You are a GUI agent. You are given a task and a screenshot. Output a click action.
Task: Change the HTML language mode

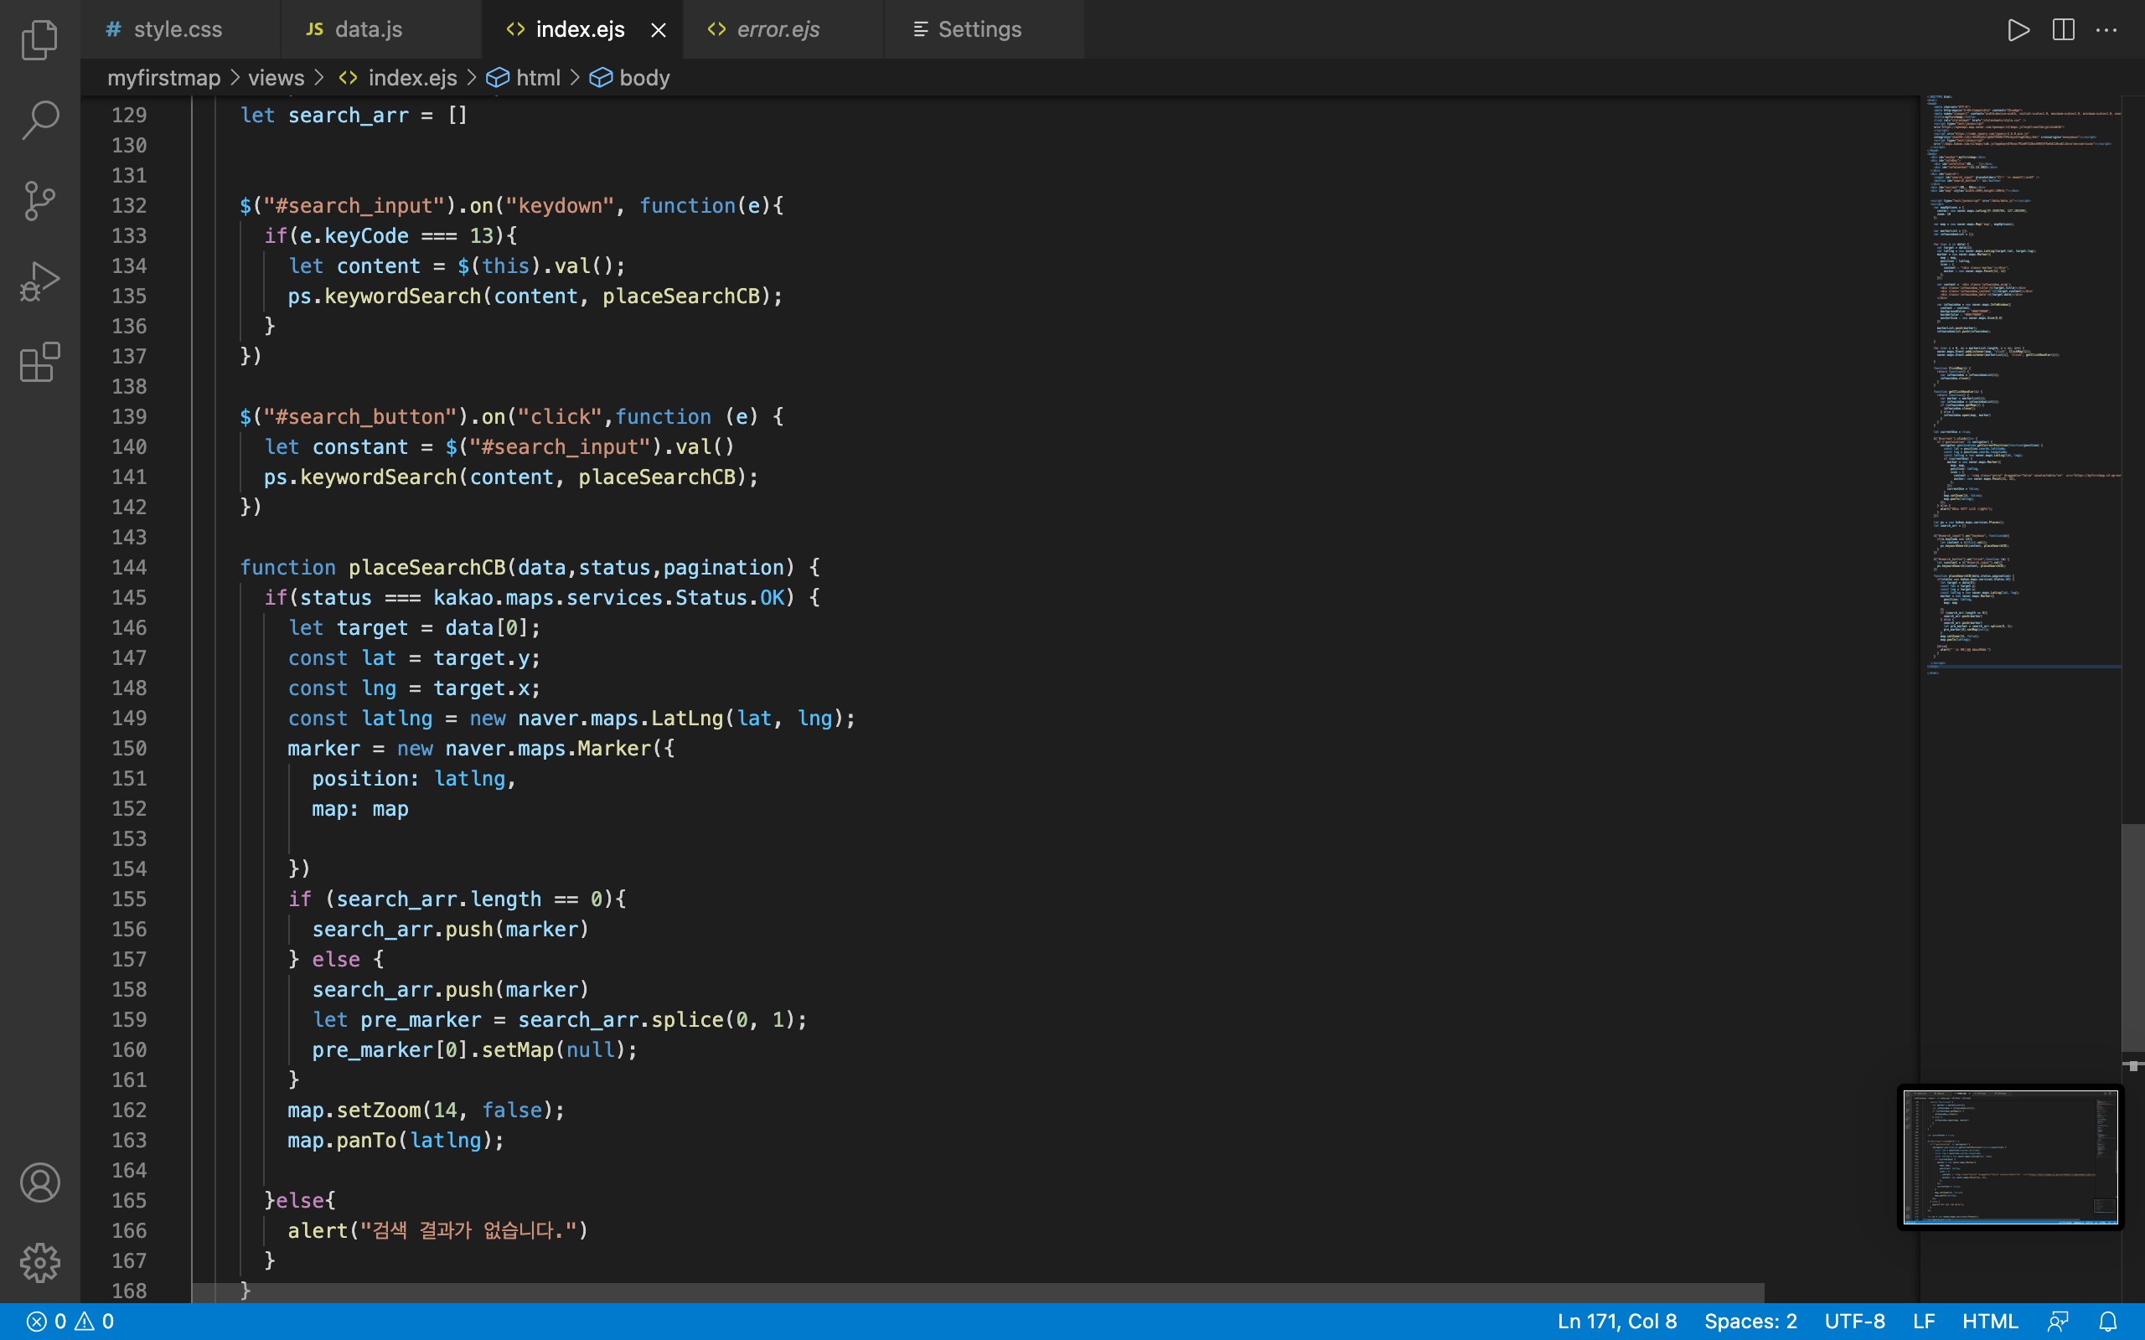[1990, 1322]
